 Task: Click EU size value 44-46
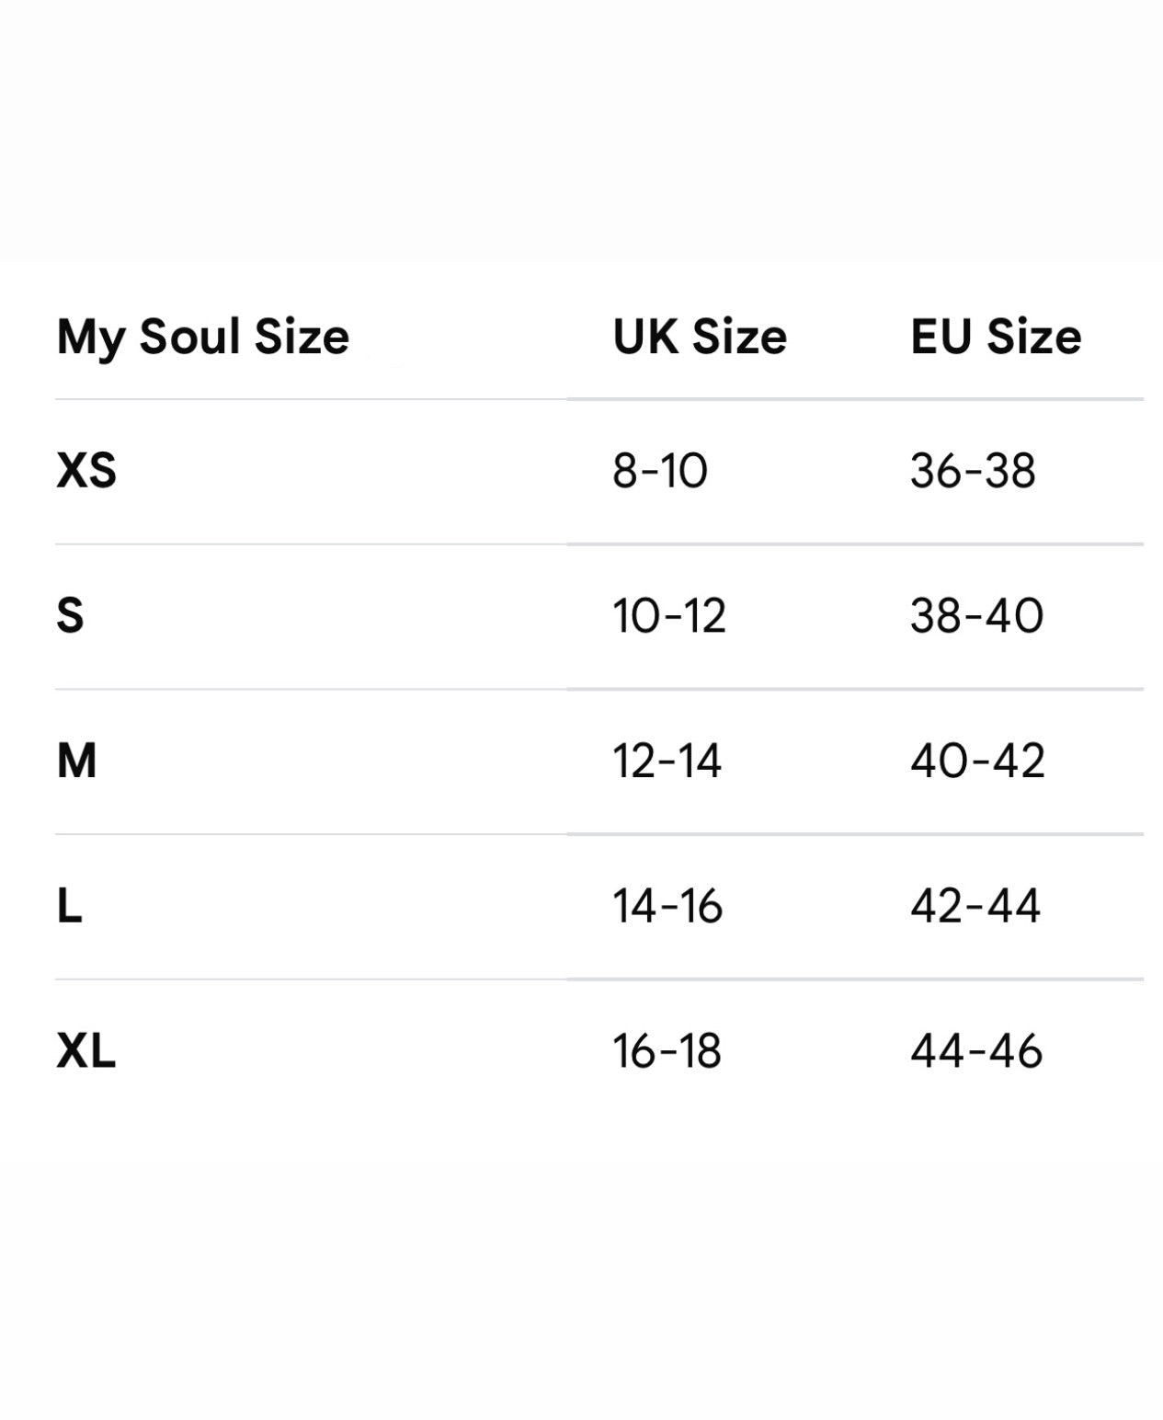click(x=976, y=1050)
